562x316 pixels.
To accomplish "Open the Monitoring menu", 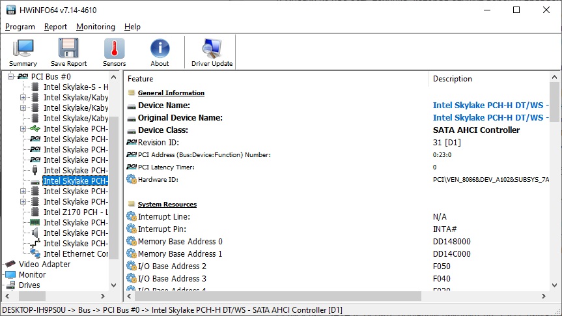I will point(95,27).
